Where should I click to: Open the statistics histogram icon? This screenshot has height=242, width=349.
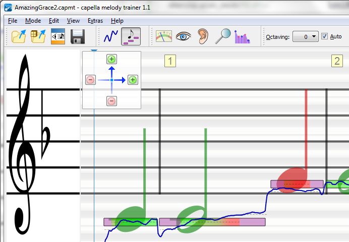(242, 36)
